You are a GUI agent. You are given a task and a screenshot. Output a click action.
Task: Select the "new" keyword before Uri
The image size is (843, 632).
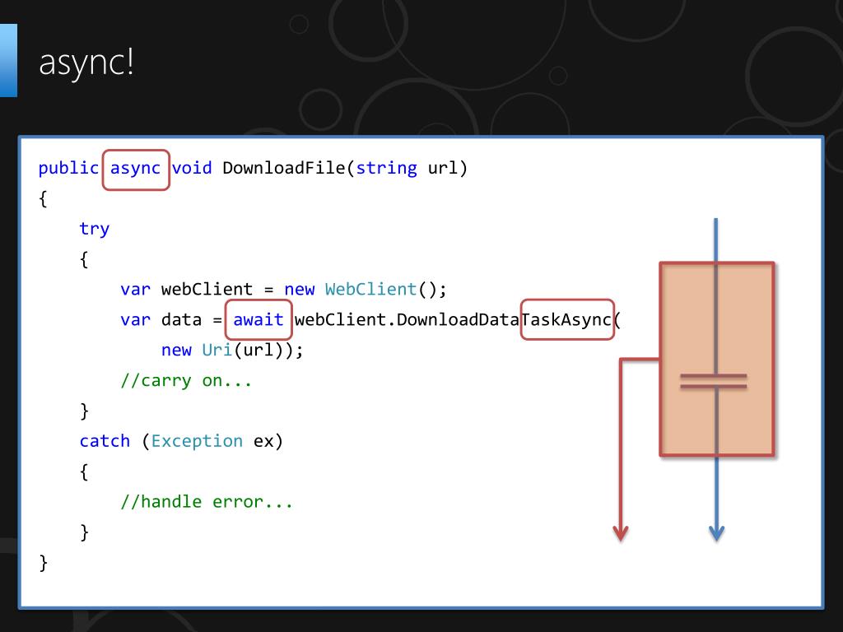[176, 351]
